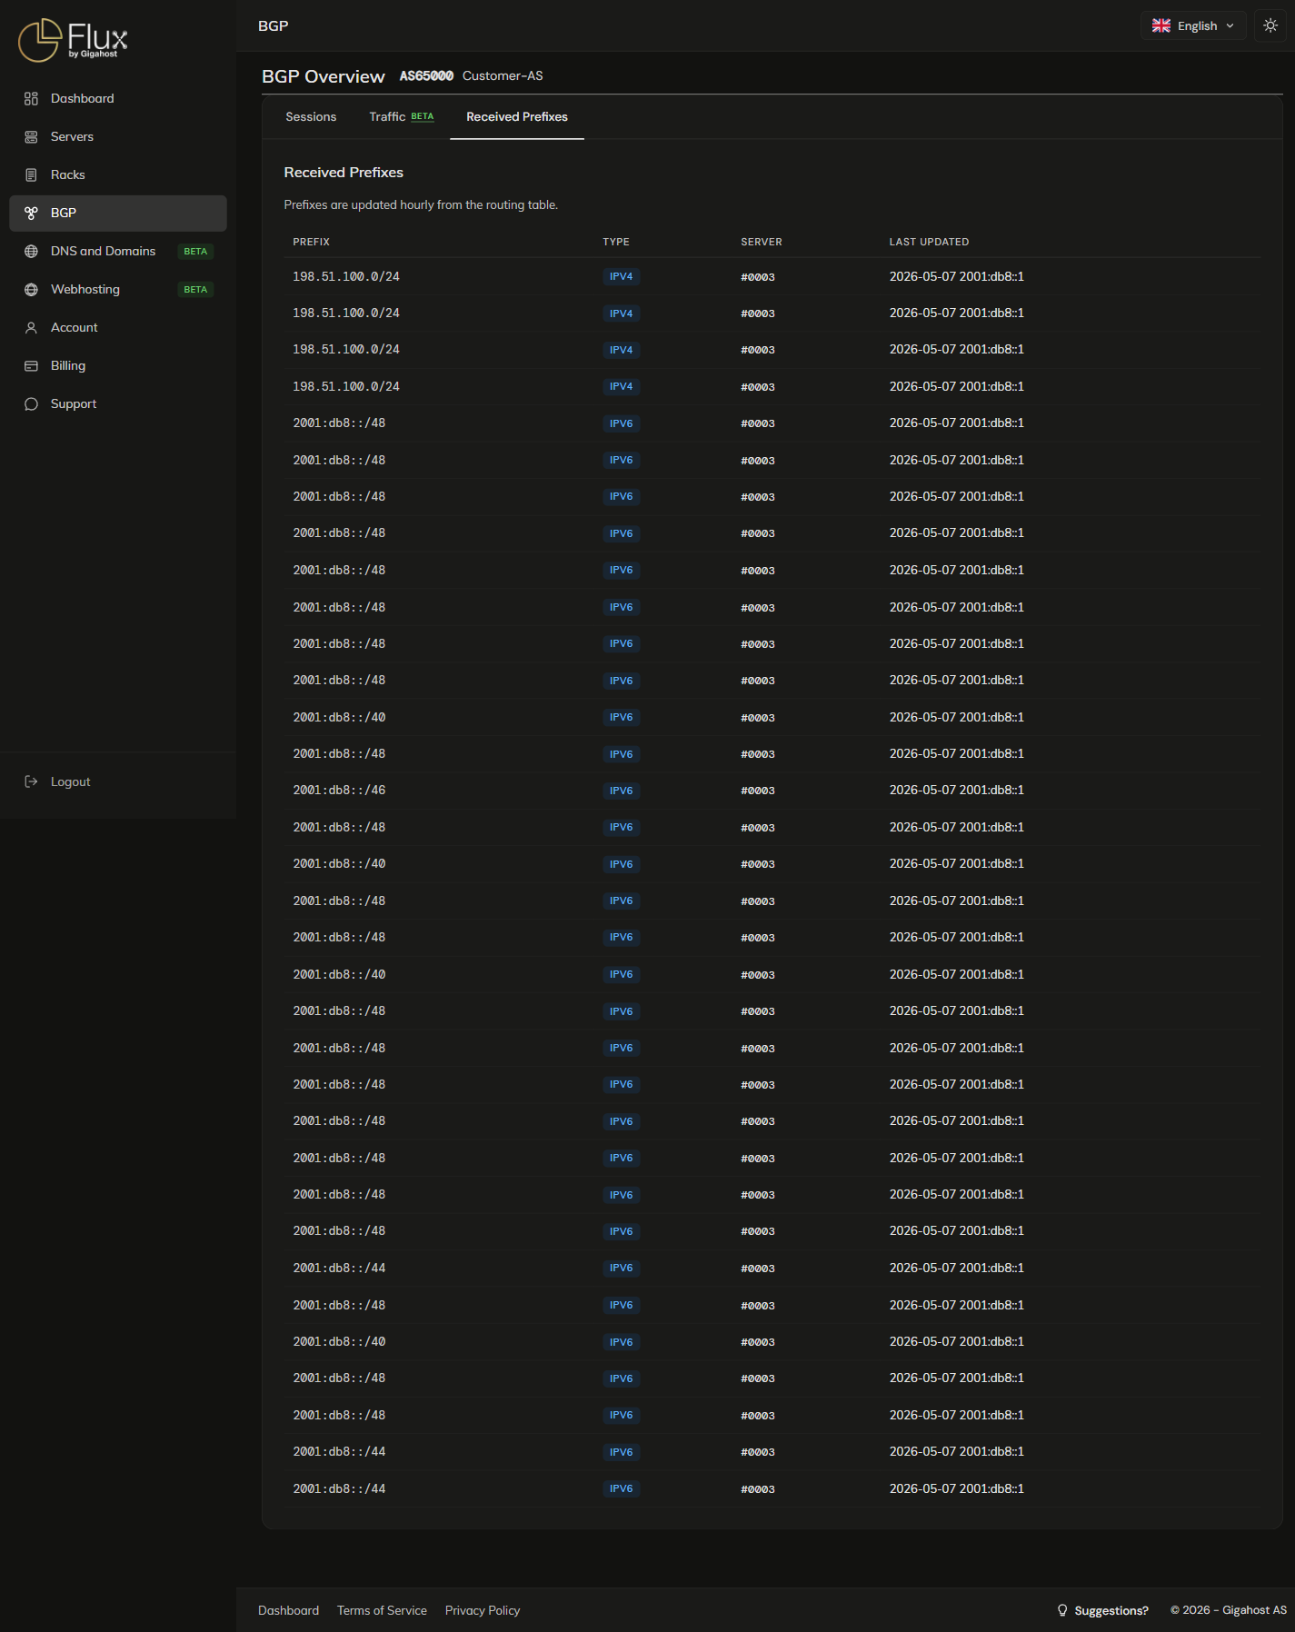Click the Webhosting icon in sidebar
This screenshot has width=1295, height=1632.
(31, 289)
